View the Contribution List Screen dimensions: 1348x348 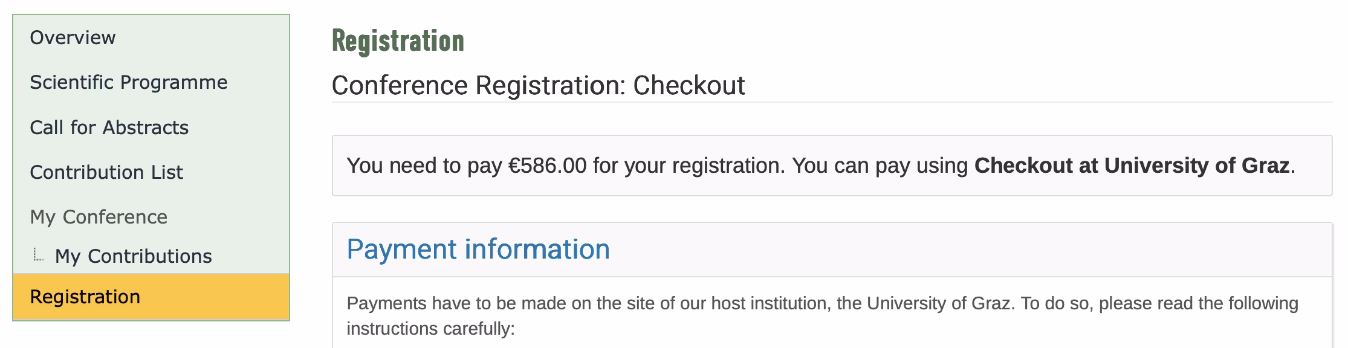(x=107, y=173)
